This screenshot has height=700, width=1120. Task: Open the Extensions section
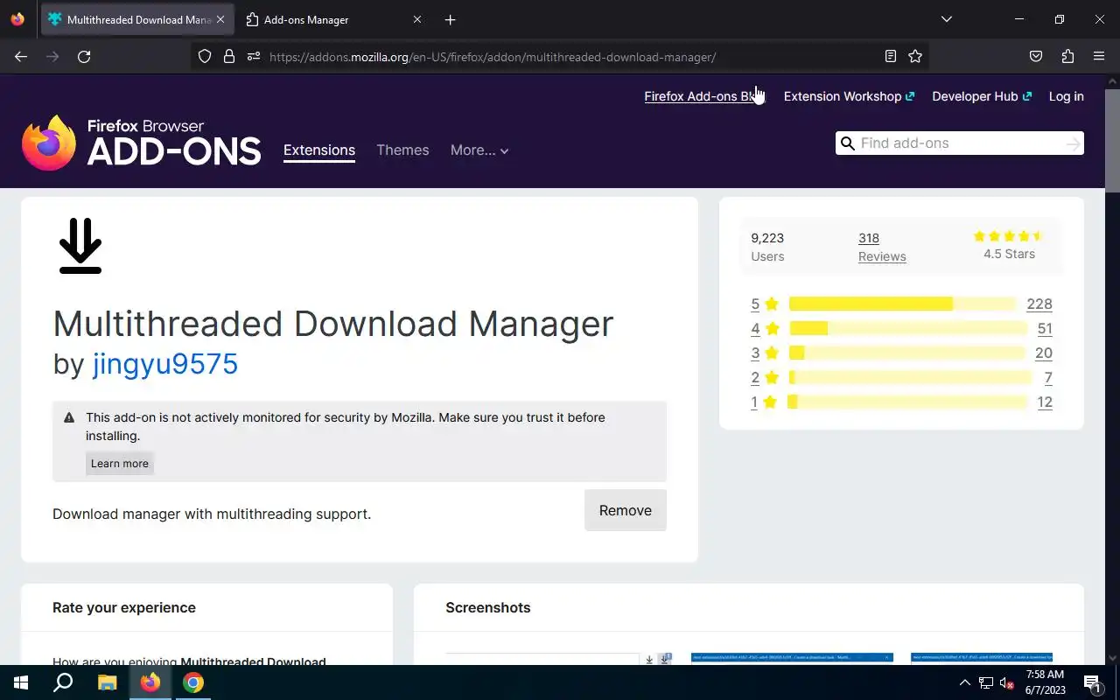319,150
